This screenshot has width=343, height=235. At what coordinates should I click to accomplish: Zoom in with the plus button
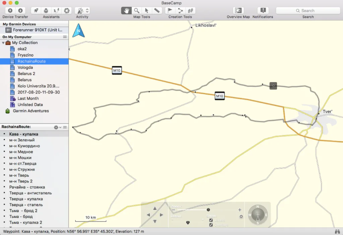240,210
